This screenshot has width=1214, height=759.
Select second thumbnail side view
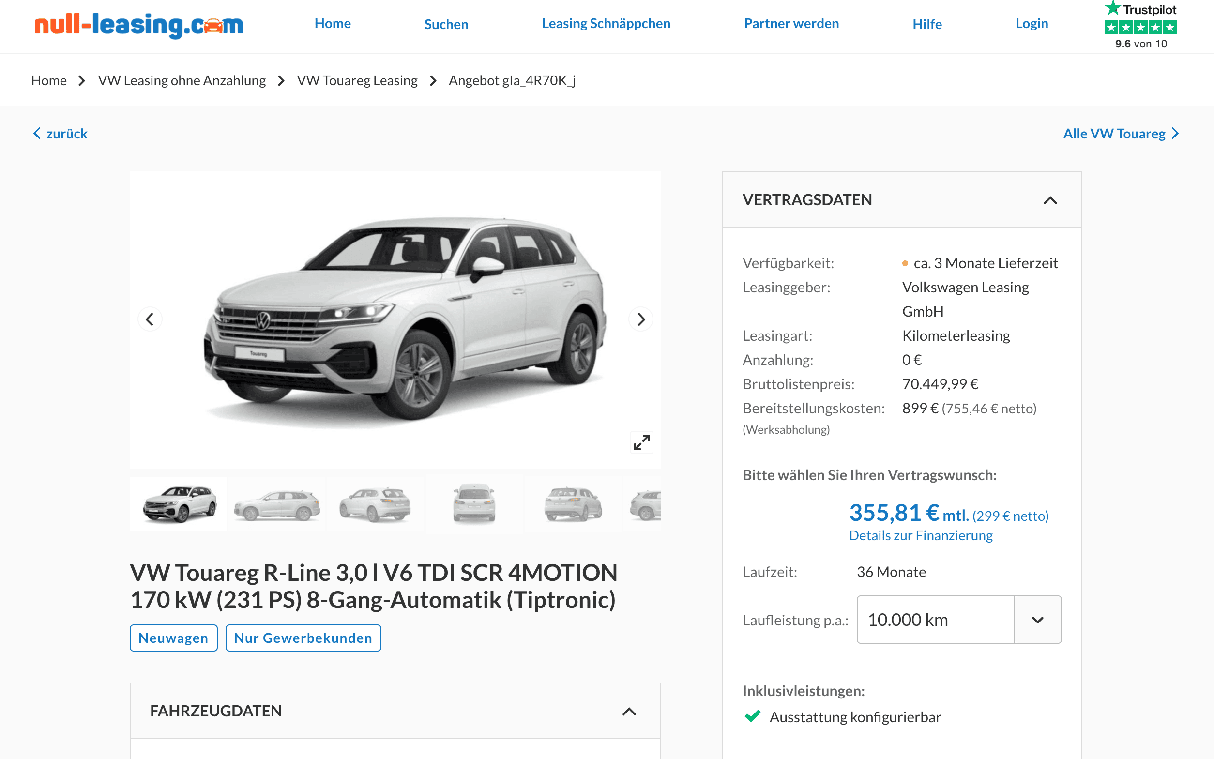coord(276,504)
